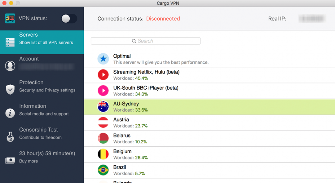335x183 pixels.
Task: Minimize the window with yellow button
Action: pos(11,3)
